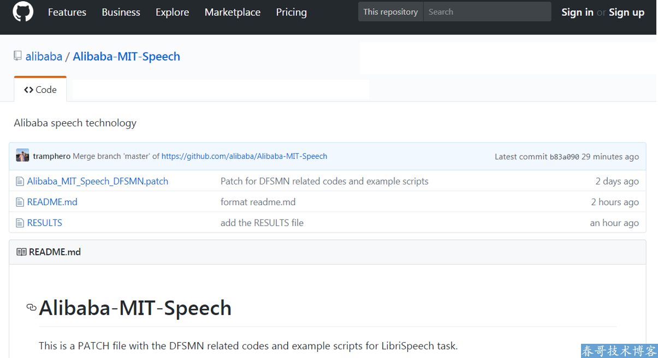
Task: Click the This repository search scope label
Action: tap(390, 11)
